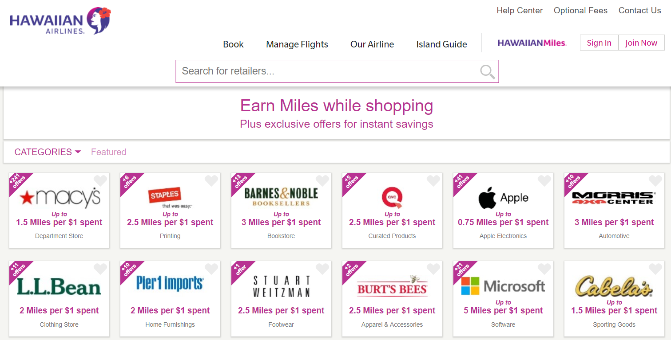
Task: Open the Island Guide menu
Action: pyautogui.click(x=441, y=44)
